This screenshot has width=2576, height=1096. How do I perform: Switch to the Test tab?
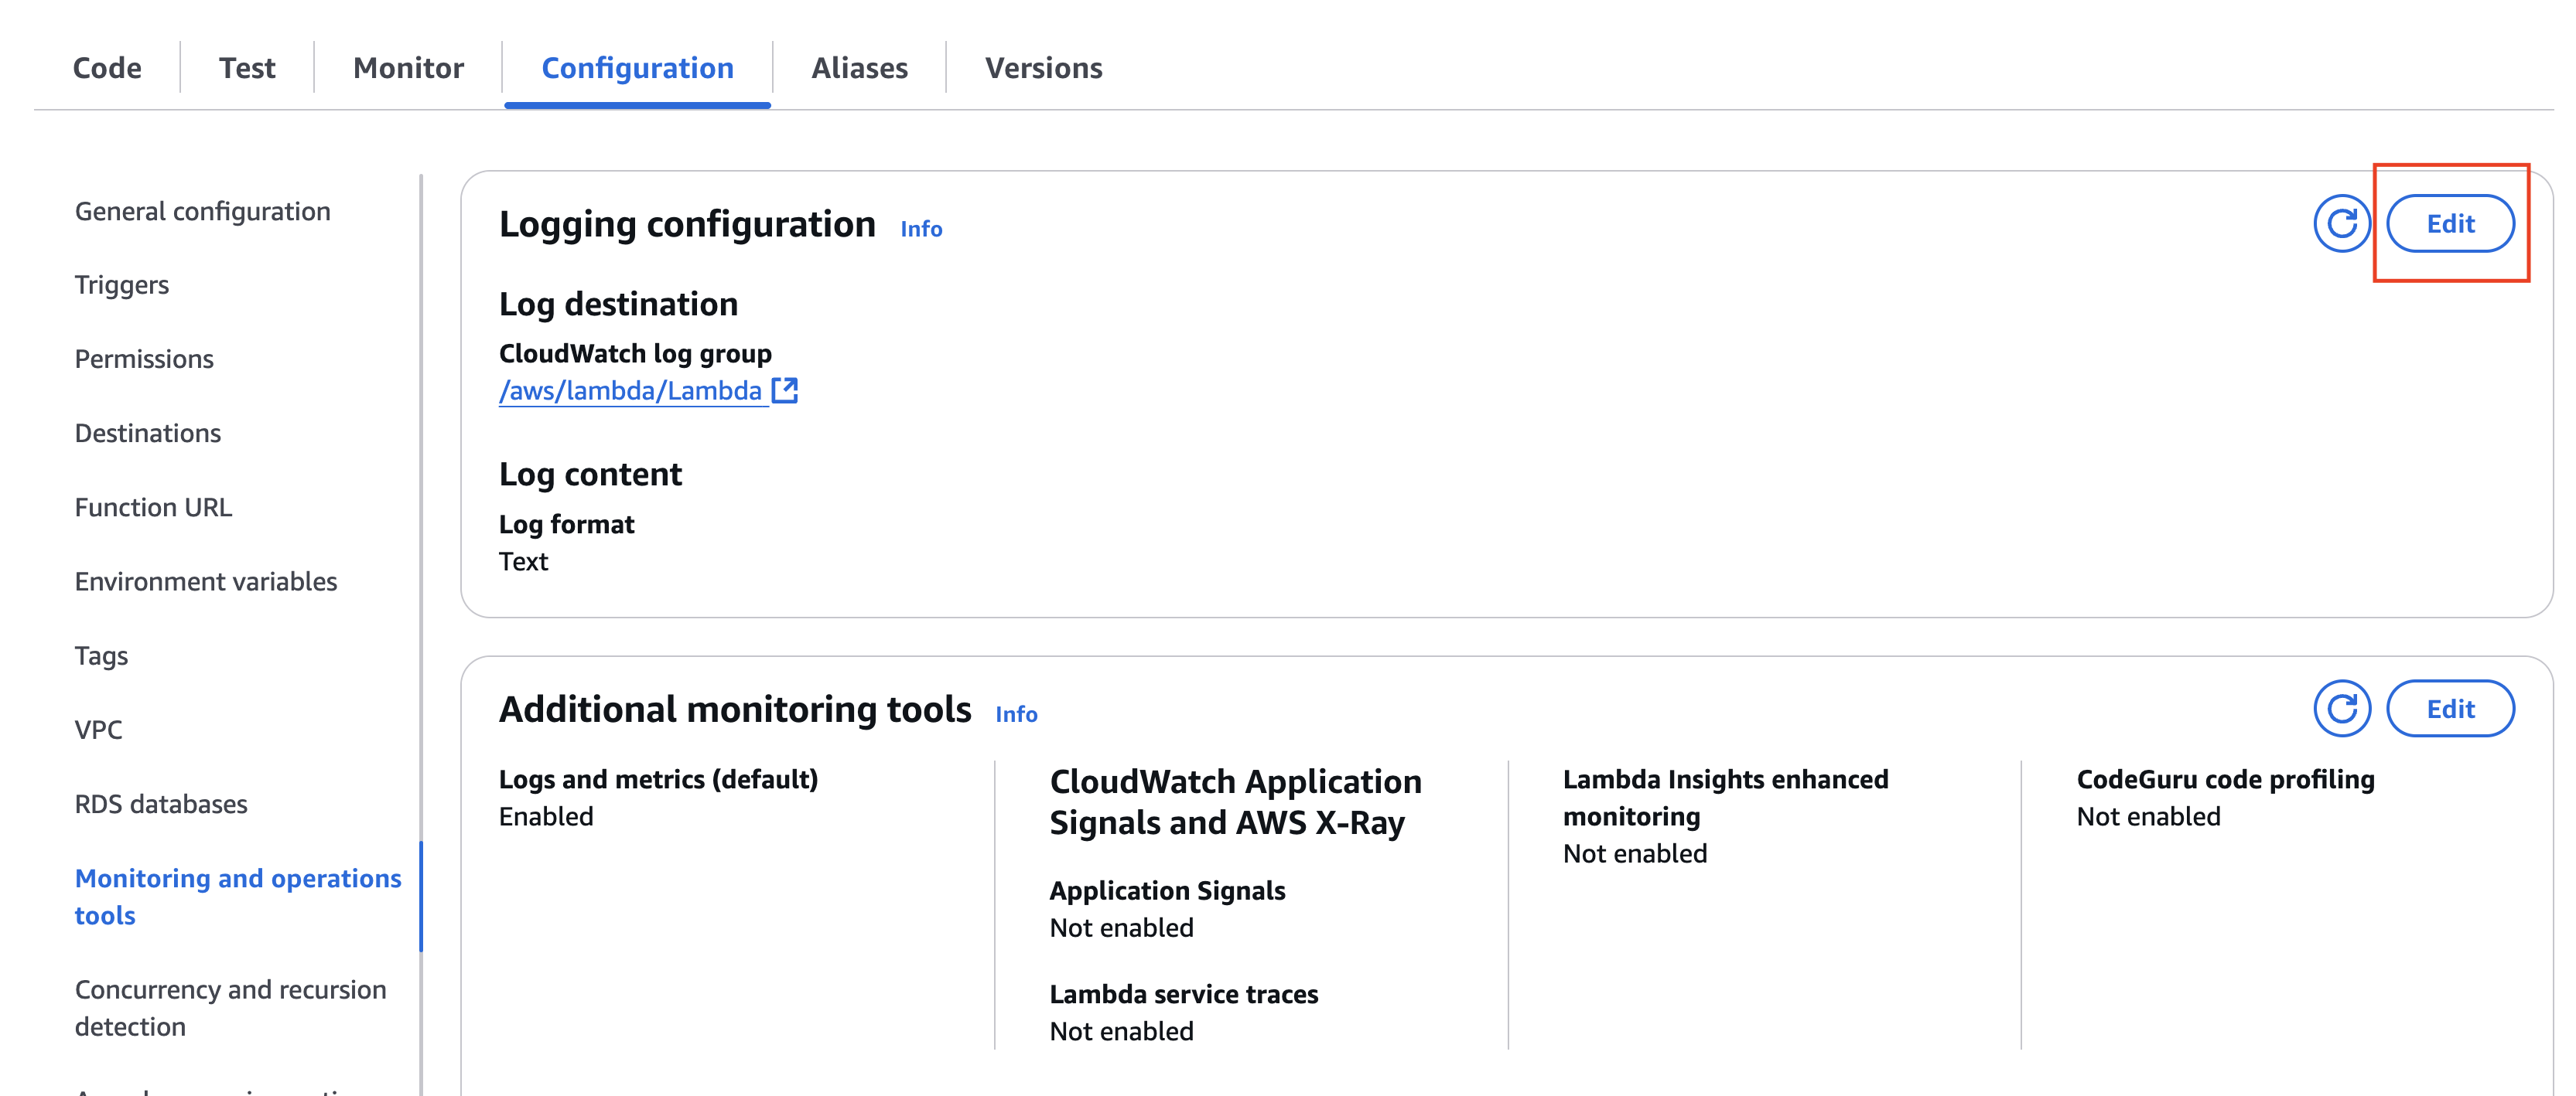click(x=247, y=68)
